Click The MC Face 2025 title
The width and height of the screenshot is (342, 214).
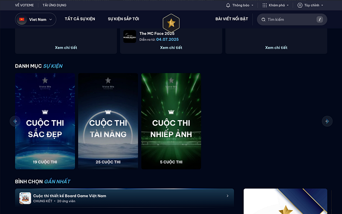pyautogui.click(x=157, y=34)
